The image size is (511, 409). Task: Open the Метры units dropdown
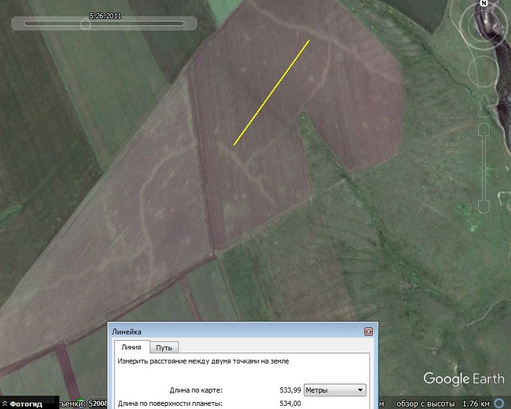coord(335,390)
